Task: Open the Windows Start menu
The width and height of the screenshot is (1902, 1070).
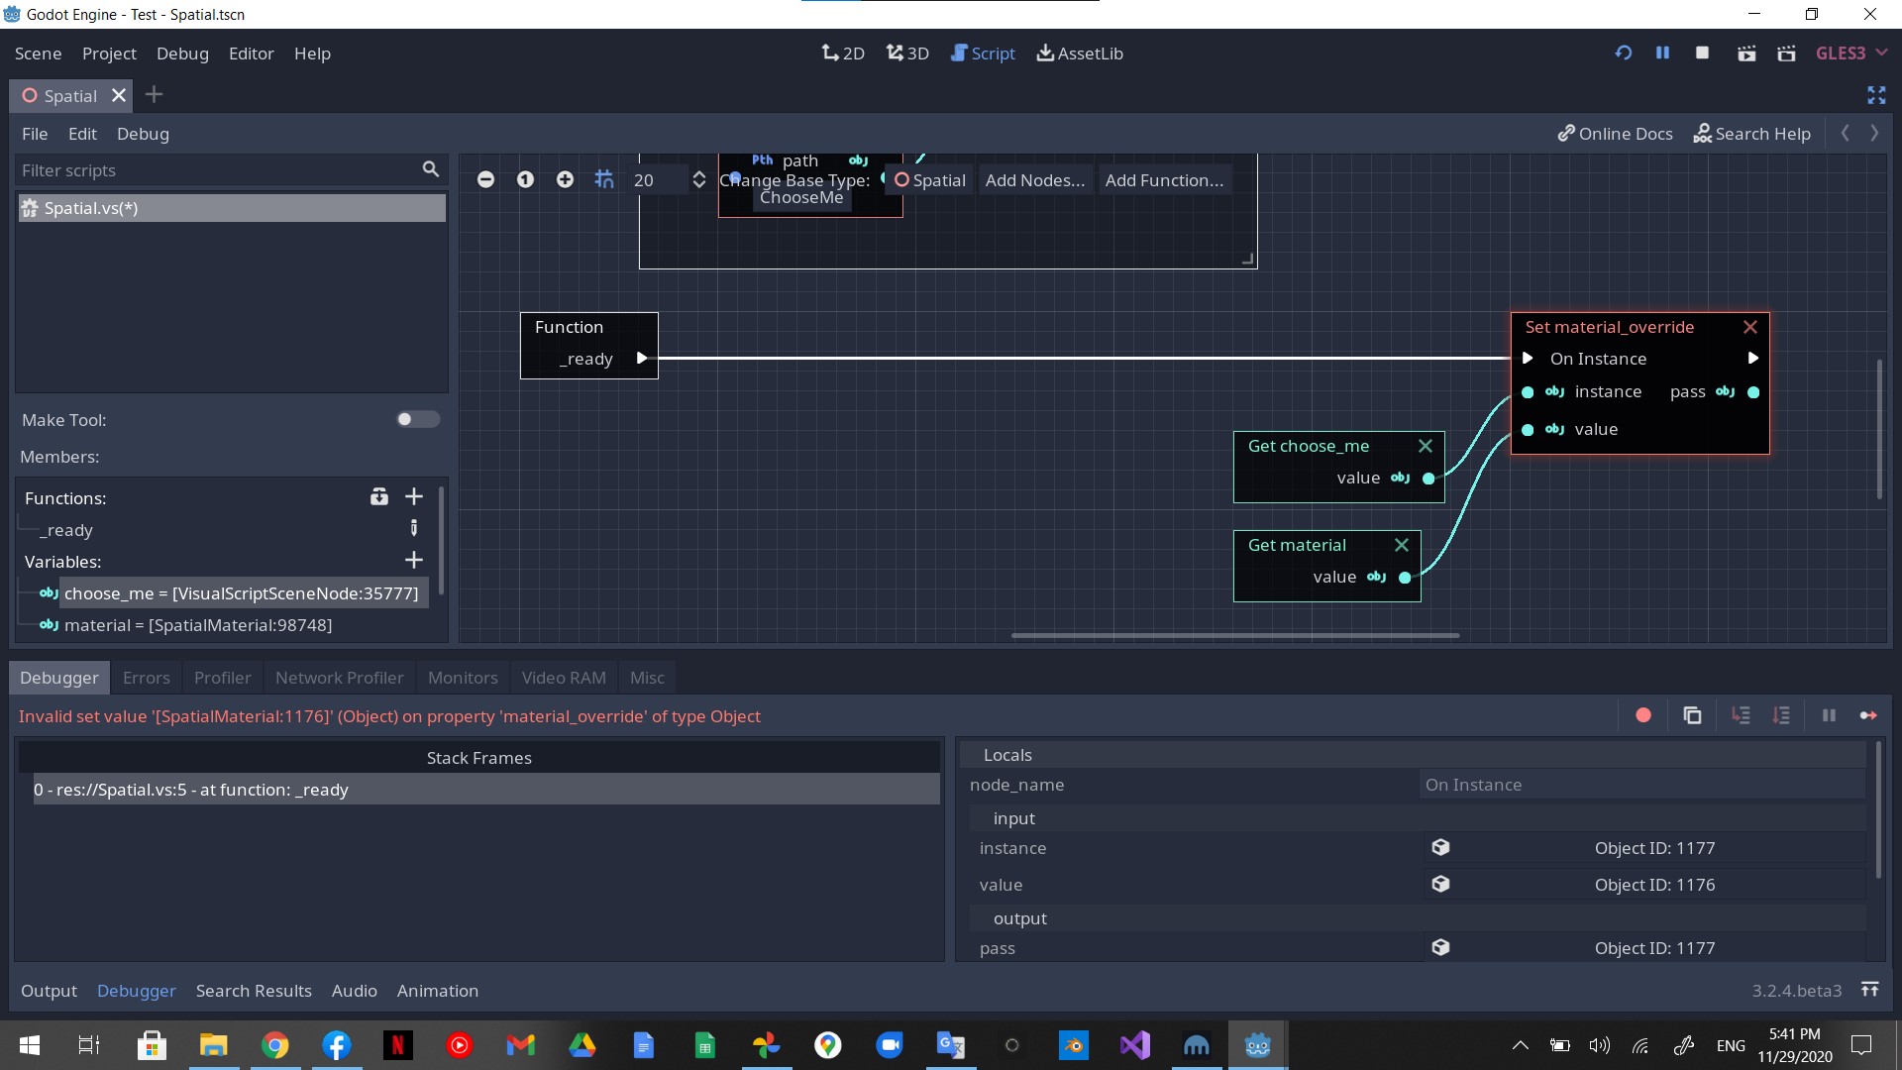Action: tap(30, 1045)
